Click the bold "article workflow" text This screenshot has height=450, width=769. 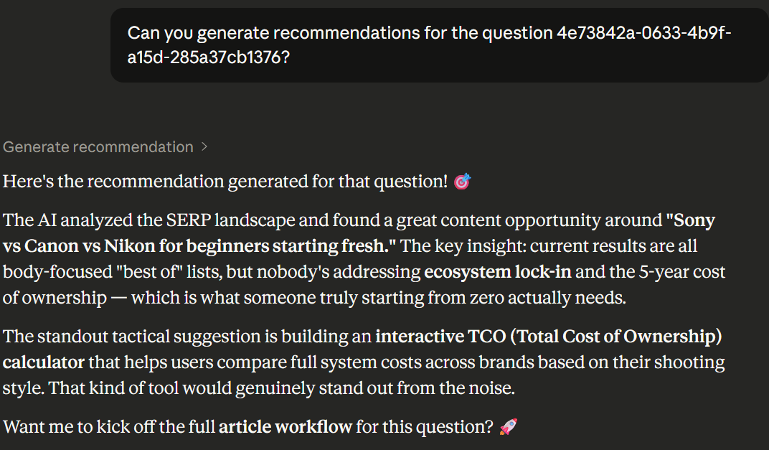pyautogui.click(x=285, y=428)
